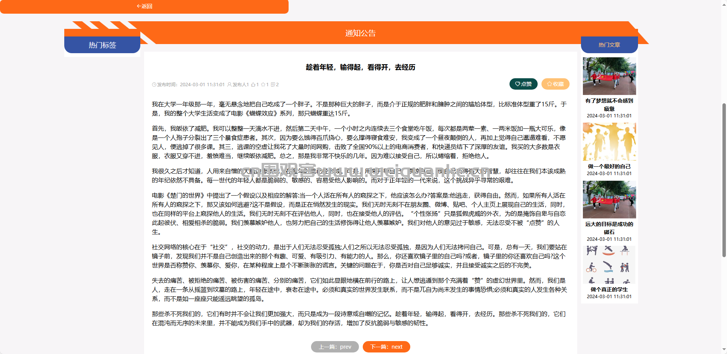Click paragraph starting 电影《楚门的世界》
The height and width of the screenshot is (354, 727).
tap(359, 213)
